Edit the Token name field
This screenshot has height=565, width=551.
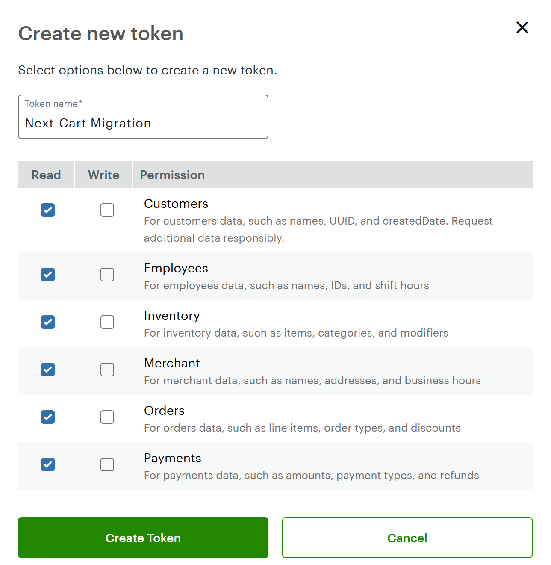(143, 123)
